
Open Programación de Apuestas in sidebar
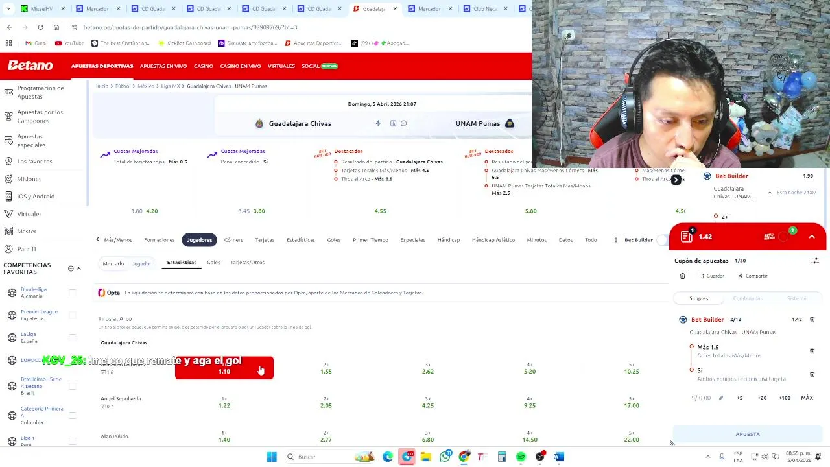(x=40, y=92)
